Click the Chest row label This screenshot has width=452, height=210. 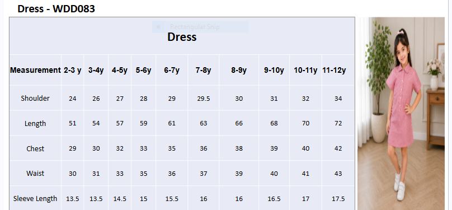click(35, 148)
